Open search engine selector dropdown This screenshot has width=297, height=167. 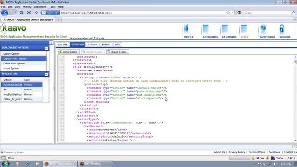[240, 13]
